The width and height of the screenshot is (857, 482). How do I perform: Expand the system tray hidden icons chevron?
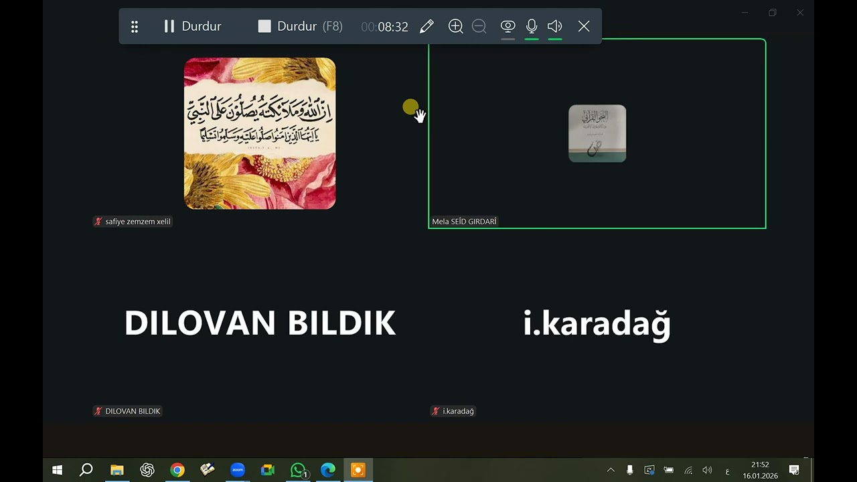(611, 470)
